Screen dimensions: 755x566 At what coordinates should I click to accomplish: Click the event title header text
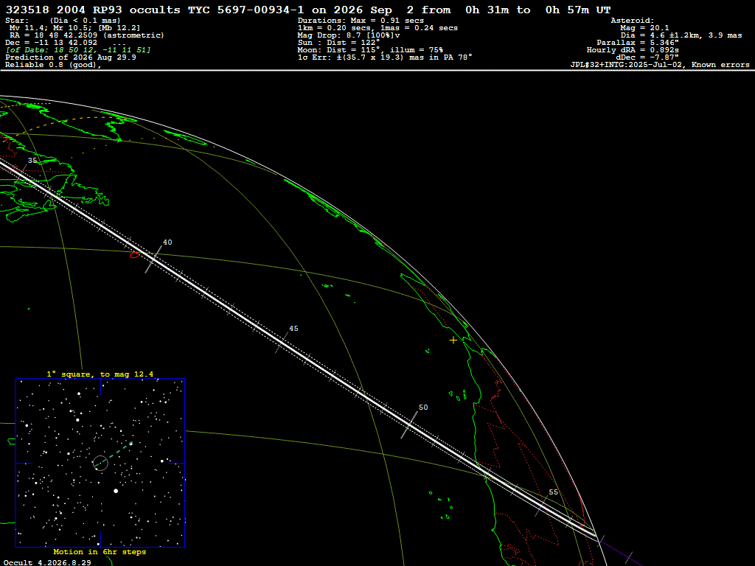[x=308, y=10]
